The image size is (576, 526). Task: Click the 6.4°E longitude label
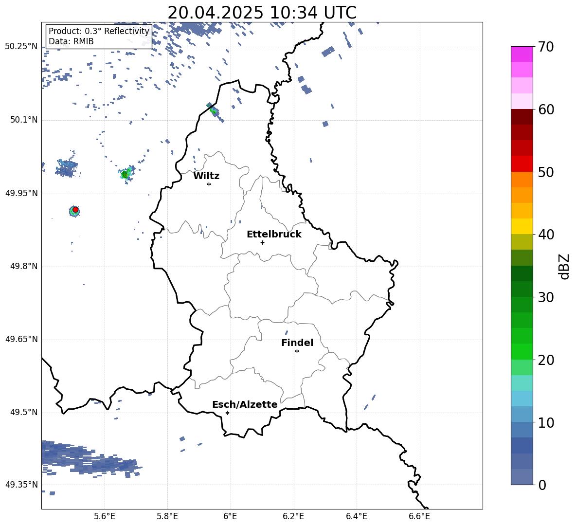[356, 516]
